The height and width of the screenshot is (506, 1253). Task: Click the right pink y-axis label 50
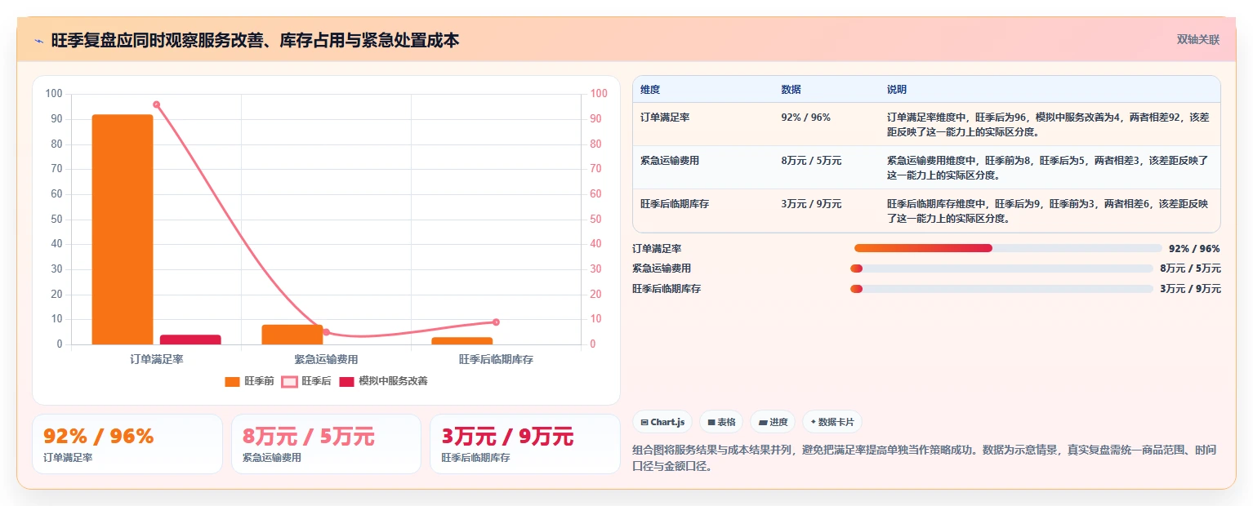(x=596, y=219)
